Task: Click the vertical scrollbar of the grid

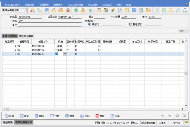Action: coord(186,73)
